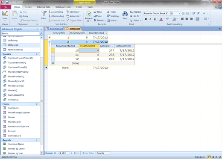Click Refresh All icon
This screenshot has width=222, height=159.
(x=88, y=16)
